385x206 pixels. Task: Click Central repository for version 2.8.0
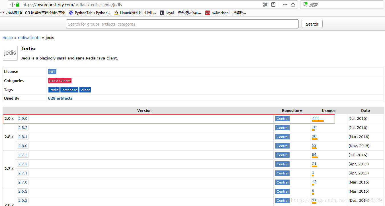[282, 146]
